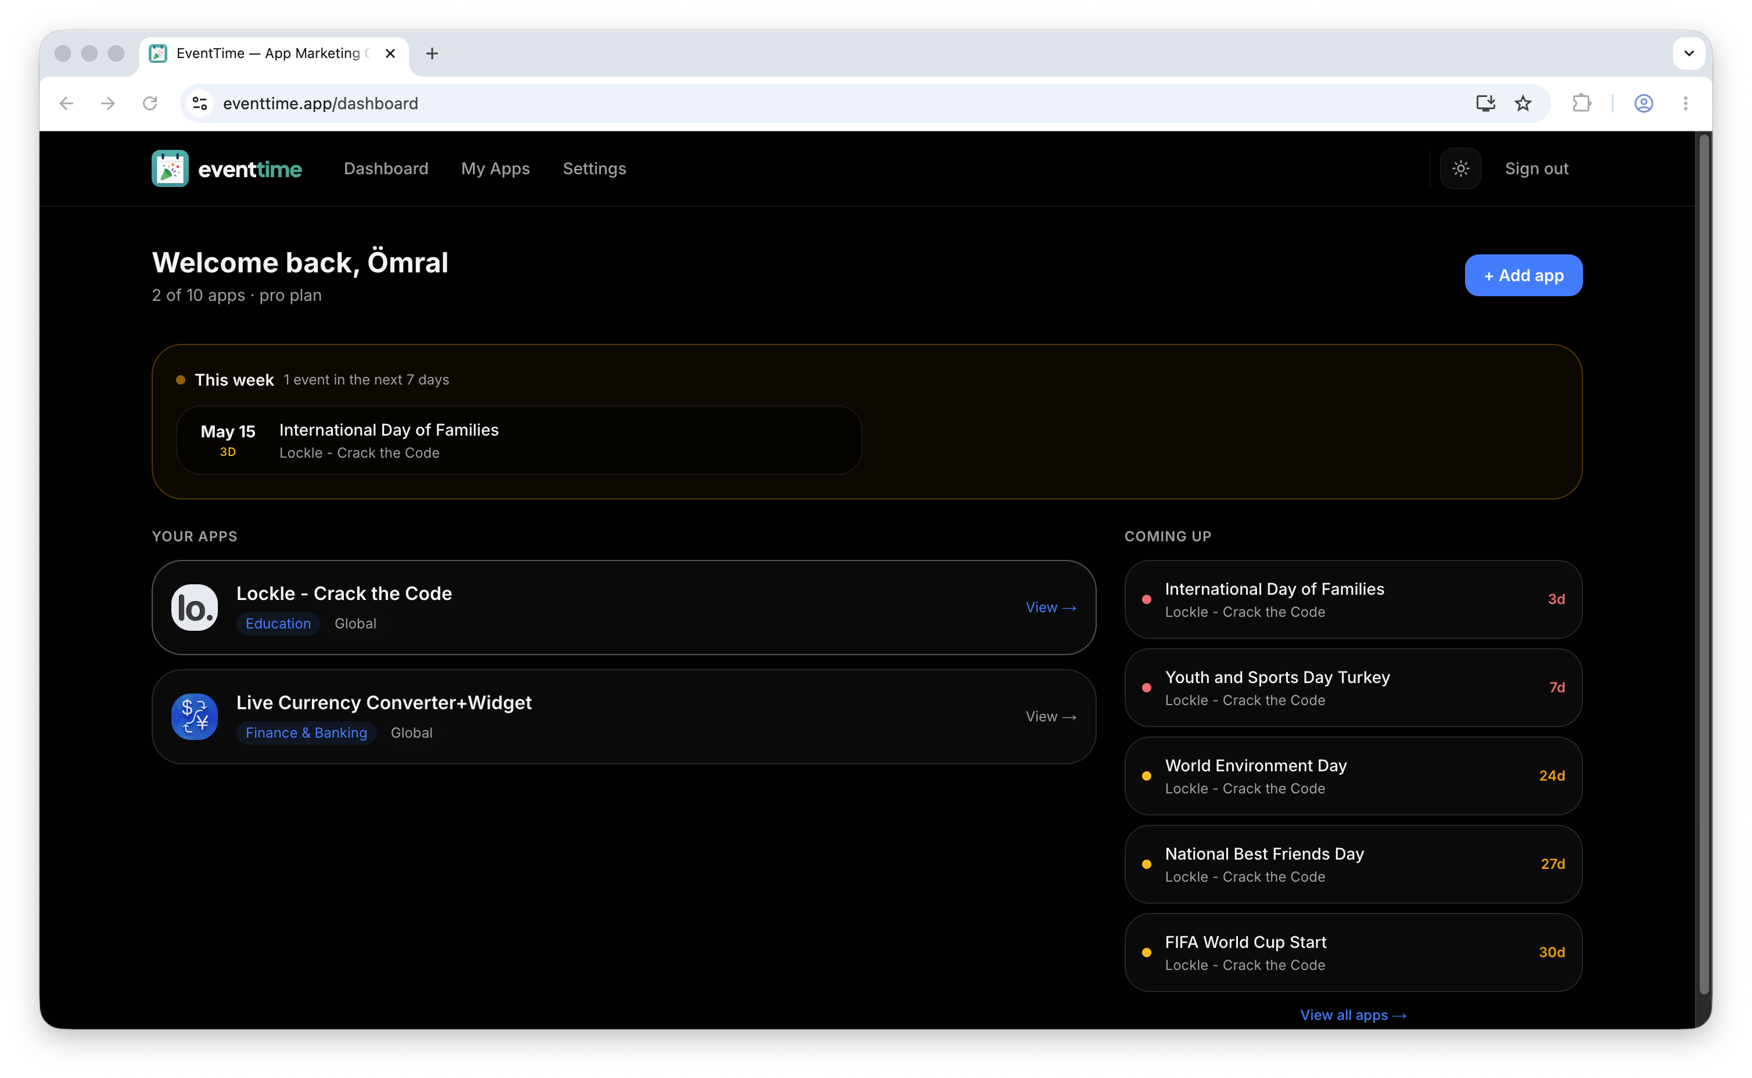Screen dimensions: 1752x1078
Task: Bookmark this page with the star icon
Action: tap(1523, 103)
